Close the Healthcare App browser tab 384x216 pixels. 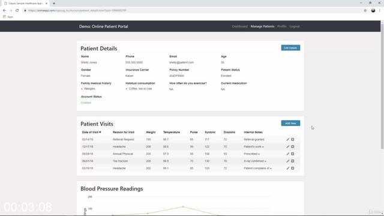point(46,4)
